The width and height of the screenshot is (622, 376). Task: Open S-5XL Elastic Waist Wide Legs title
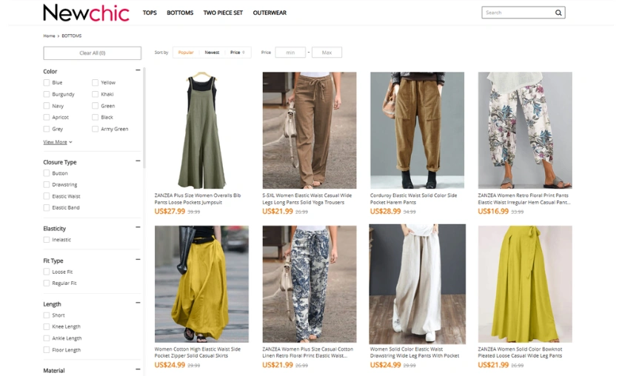click(x=307, y=198)
